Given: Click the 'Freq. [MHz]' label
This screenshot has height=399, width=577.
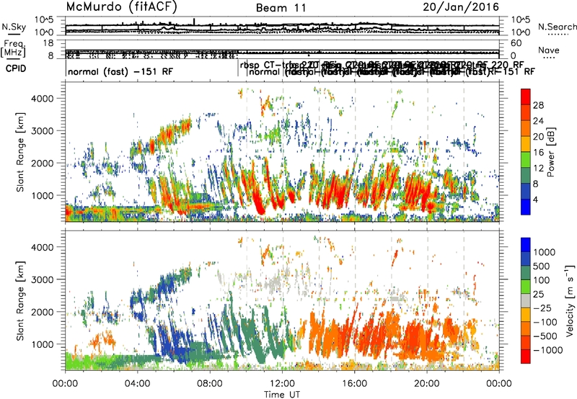Looking at the screenshot, I should [13, 48].
